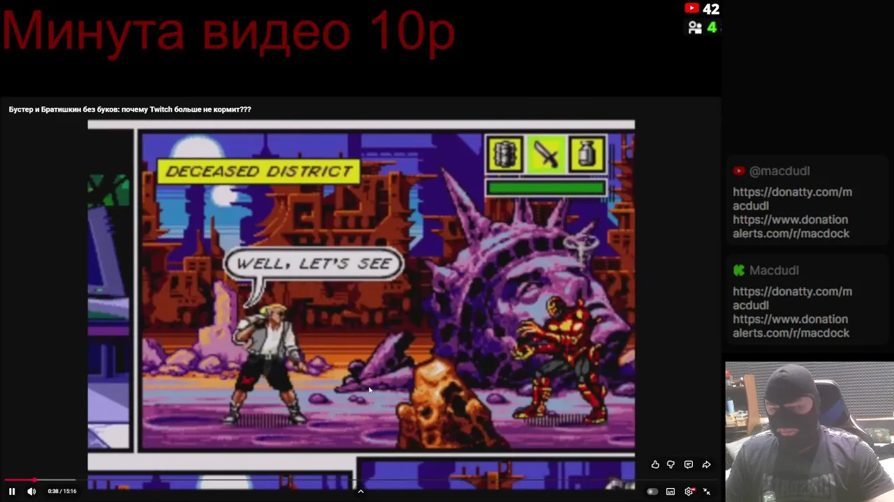Share the video with the arrow icon
894x502 pixels.
706,464
